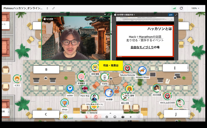This screenshot has height=128, width=207.
Task: Click MA伴野's avatar on the floor
Action: (109, 93)
